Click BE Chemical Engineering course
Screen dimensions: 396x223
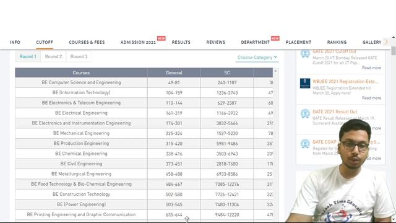pos(81,154)
